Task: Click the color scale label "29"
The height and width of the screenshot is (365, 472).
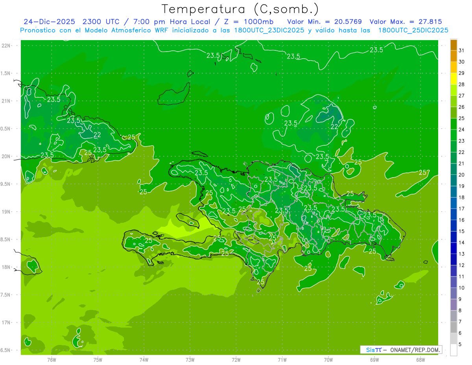Action: (x=462, y=73)
